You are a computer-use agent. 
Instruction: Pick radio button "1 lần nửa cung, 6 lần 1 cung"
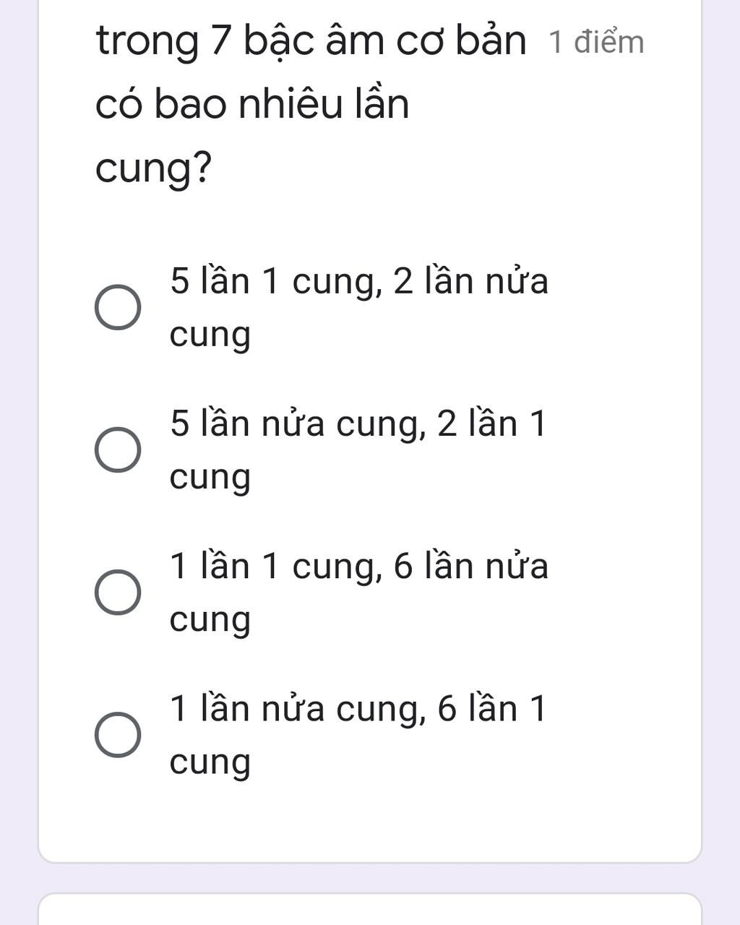click(x=118, y=734)
